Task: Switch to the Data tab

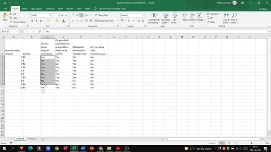Action: coord(61,8)
